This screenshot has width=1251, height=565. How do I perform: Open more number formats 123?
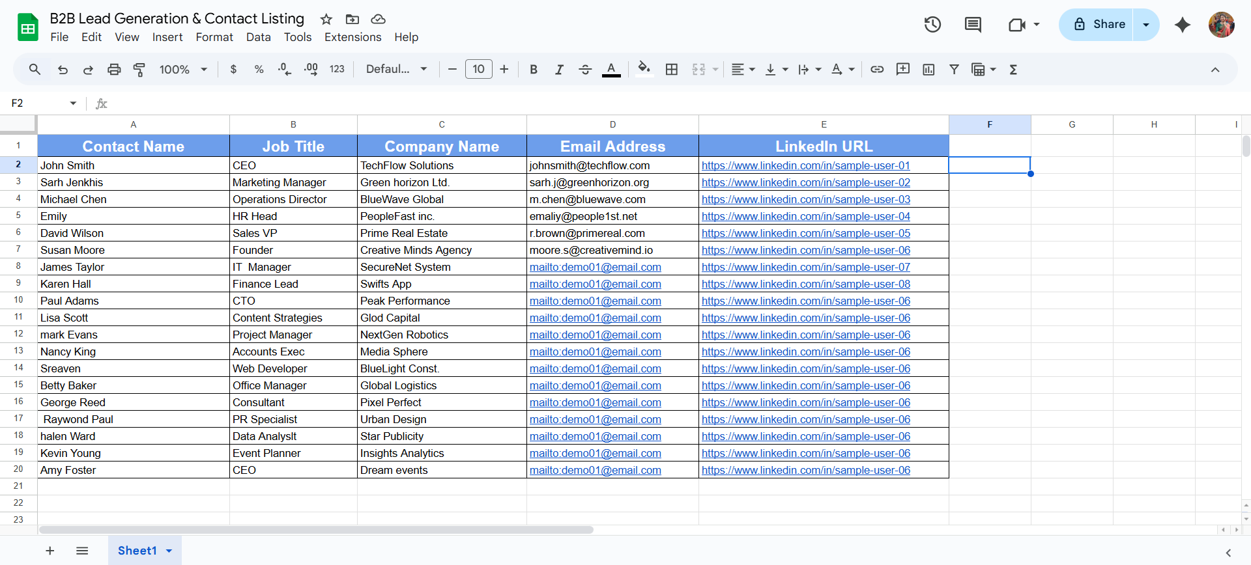(x=337, y=69)
